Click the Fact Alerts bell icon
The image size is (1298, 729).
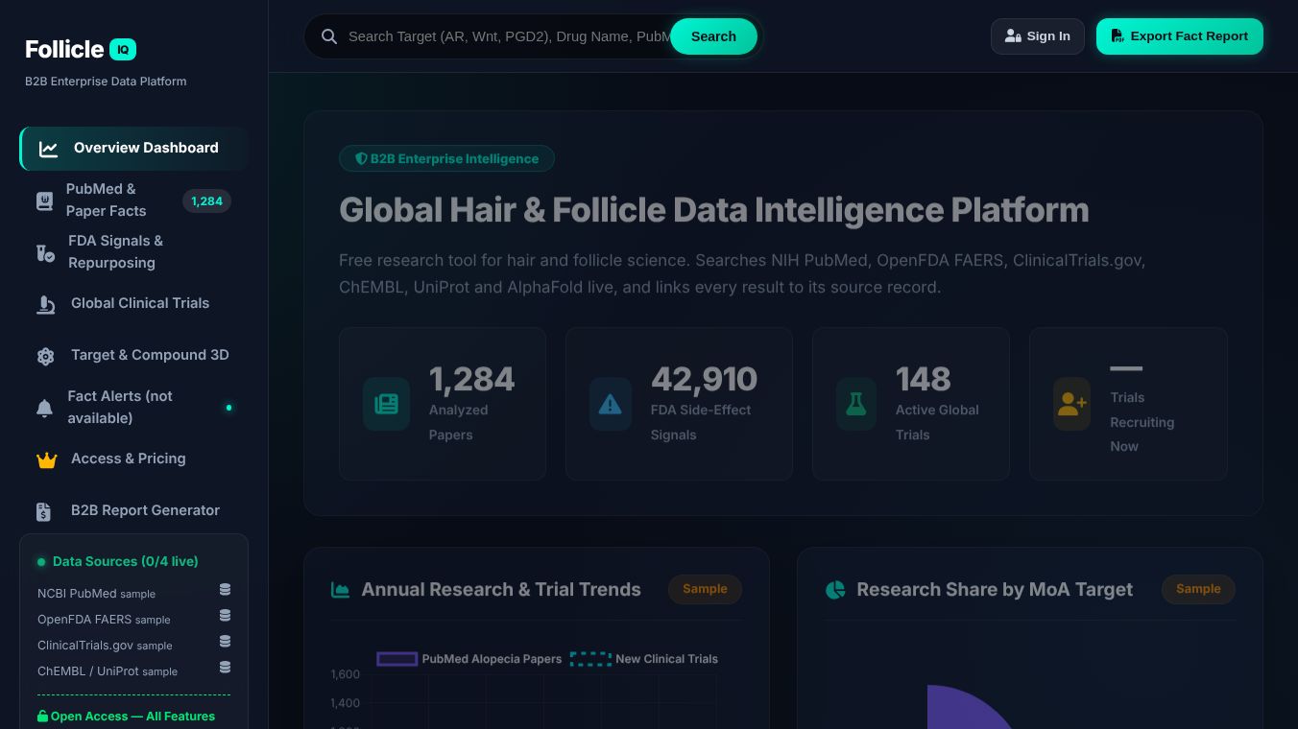(44, 408)
